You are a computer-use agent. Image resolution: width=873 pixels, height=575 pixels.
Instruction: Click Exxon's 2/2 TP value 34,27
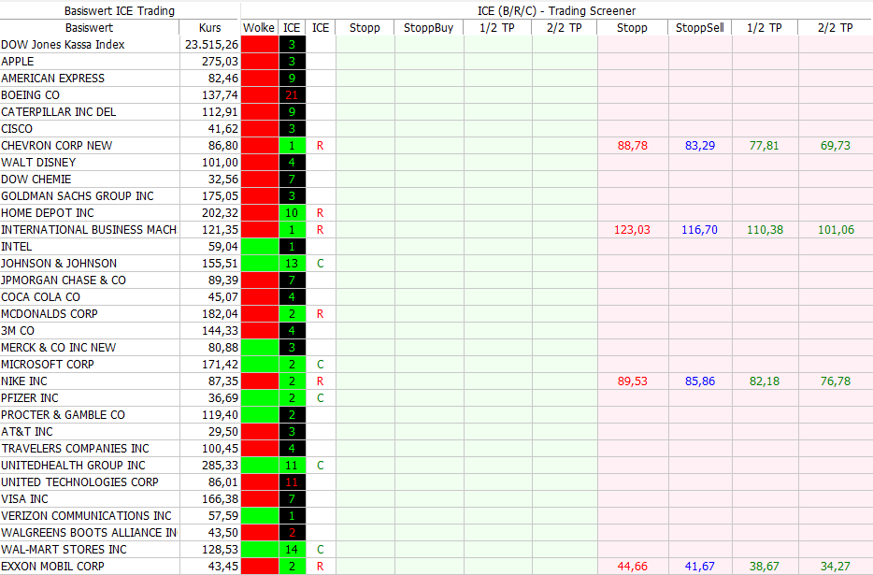point(835,566)
